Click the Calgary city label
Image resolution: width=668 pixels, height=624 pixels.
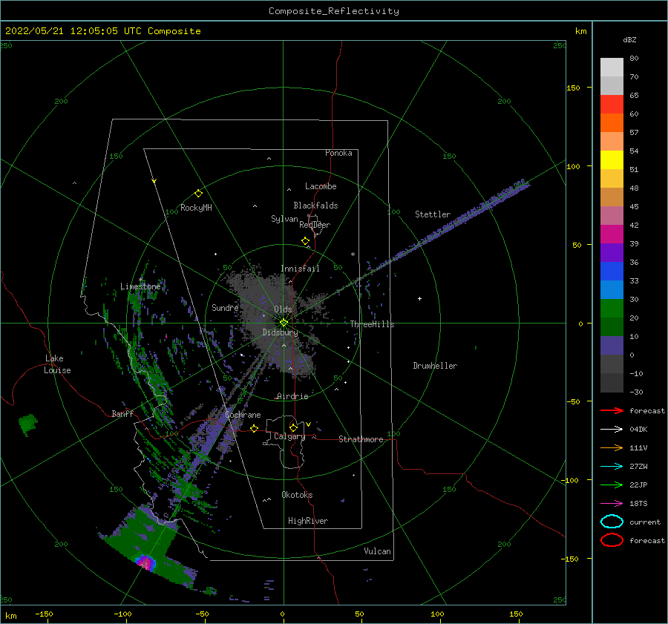click(289, 436)
